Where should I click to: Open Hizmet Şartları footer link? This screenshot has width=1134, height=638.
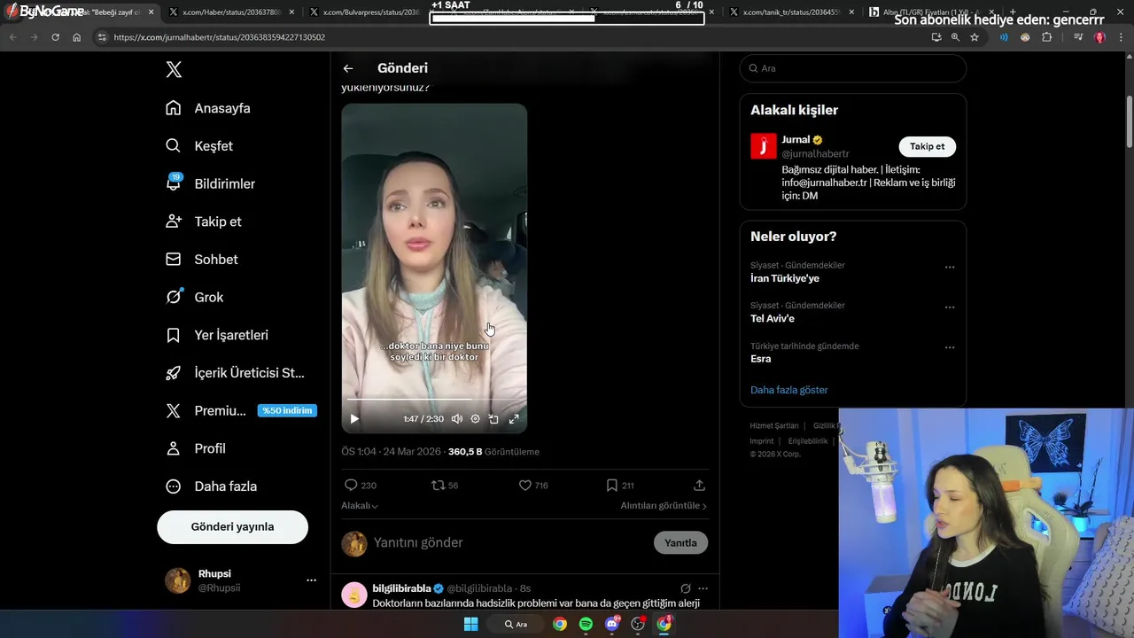click(x=774, y=426)
